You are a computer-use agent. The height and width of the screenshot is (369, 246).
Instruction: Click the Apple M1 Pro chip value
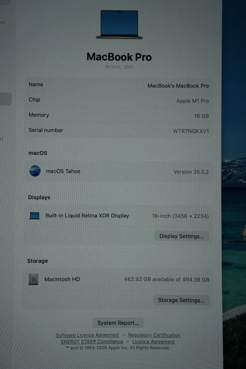click(192, 101)
